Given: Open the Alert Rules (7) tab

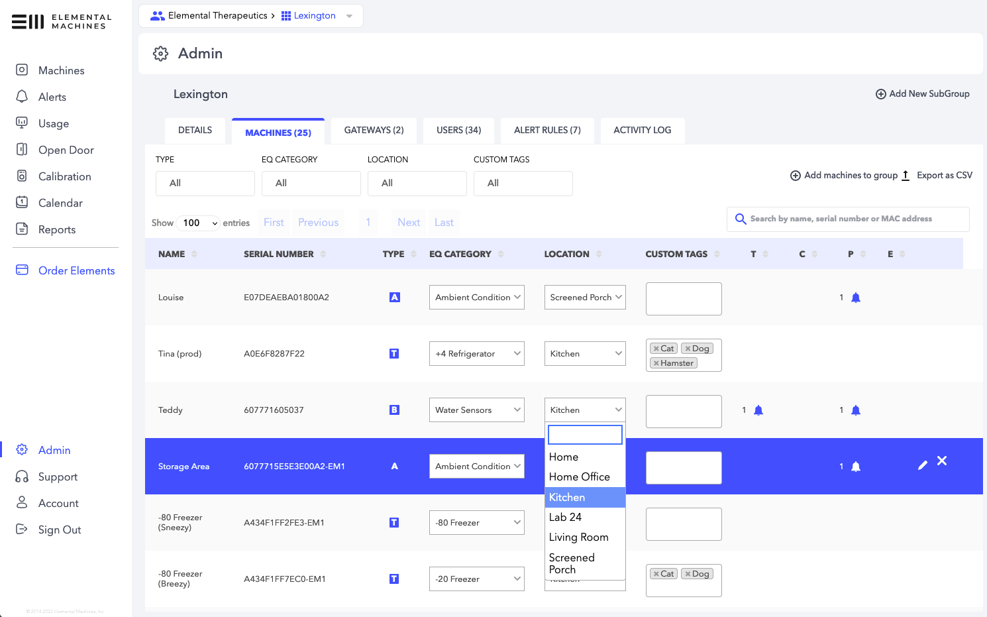Looking at the screenshot, I should click(x=547, y=131).
